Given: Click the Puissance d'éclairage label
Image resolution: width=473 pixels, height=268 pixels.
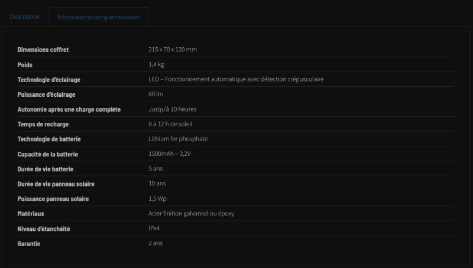Looking at the screenshot, I should click(x=47, y=94).
